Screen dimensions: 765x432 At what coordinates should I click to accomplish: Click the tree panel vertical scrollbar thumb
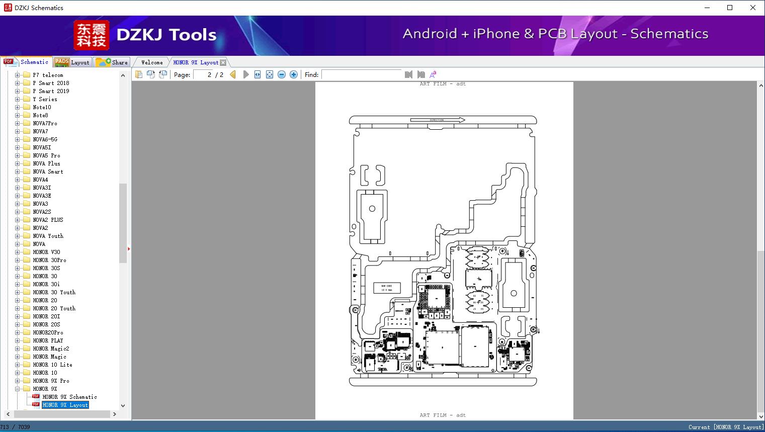pyautogui.click(x=123, y=223)
